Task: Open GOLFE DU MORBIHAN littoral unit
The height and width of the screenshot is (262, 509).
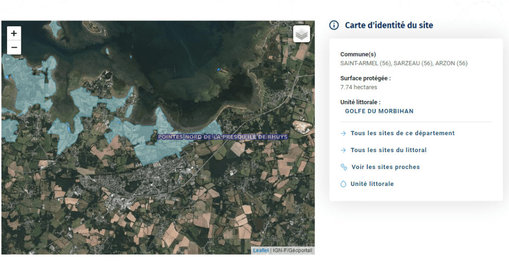Action: tap(379, 111)
